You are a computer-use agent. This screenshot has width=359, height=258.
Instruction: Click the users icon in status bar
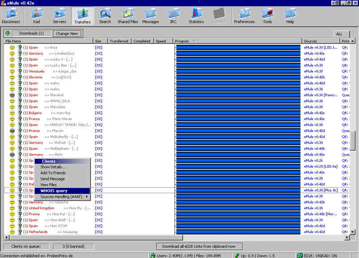point(153,255)
